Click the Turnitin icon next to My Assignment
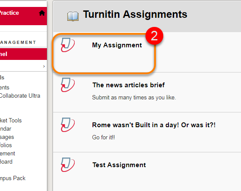The image size is (241, 191). (x=68, y=45)
